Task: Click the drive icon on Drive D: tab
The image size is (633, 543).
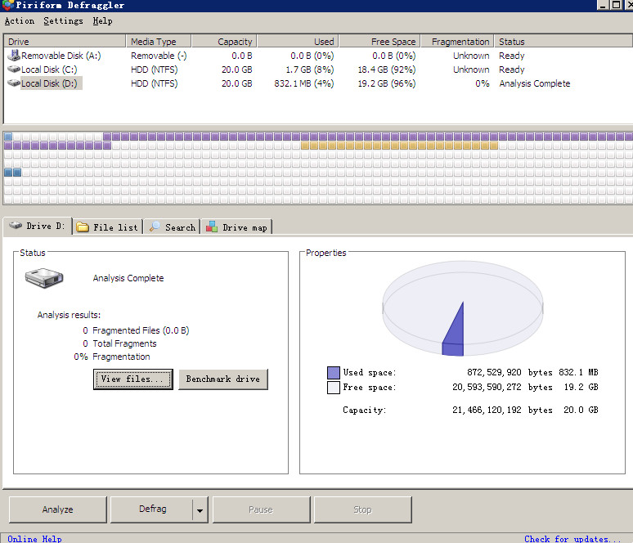Action: (16, 225)
